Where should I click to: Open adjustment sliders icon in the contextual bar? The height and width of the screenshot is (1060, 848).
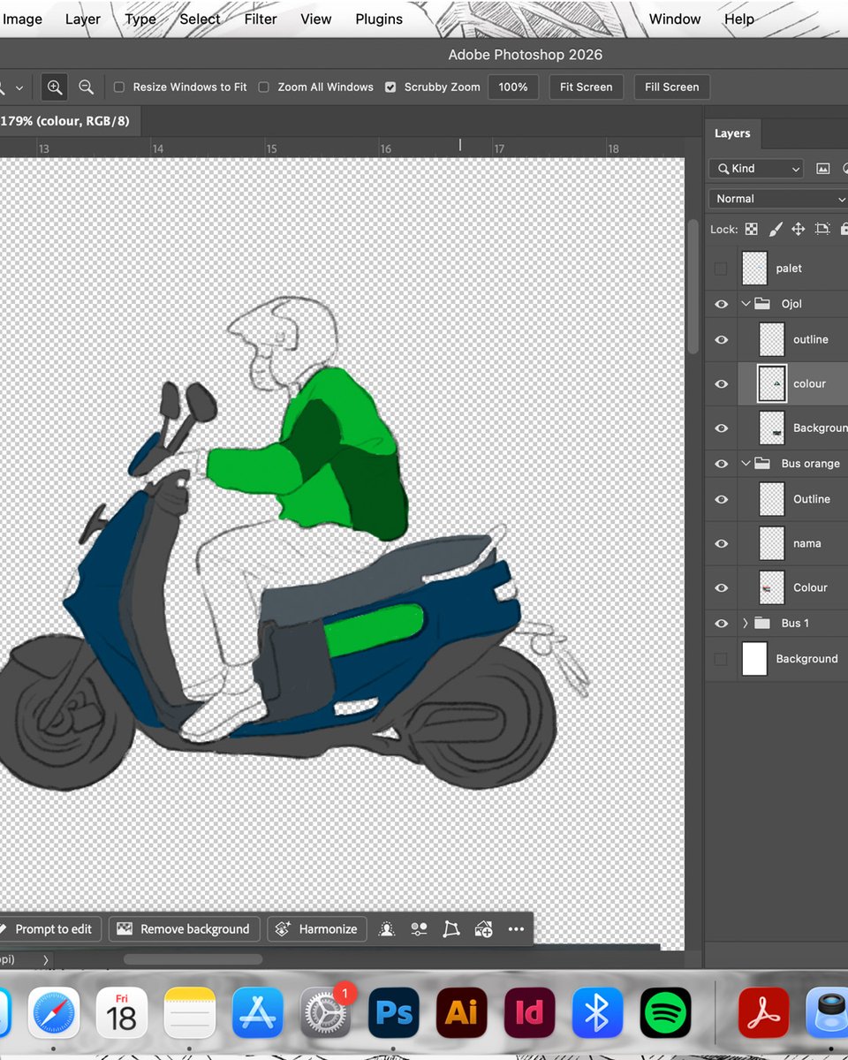[419, 928]
